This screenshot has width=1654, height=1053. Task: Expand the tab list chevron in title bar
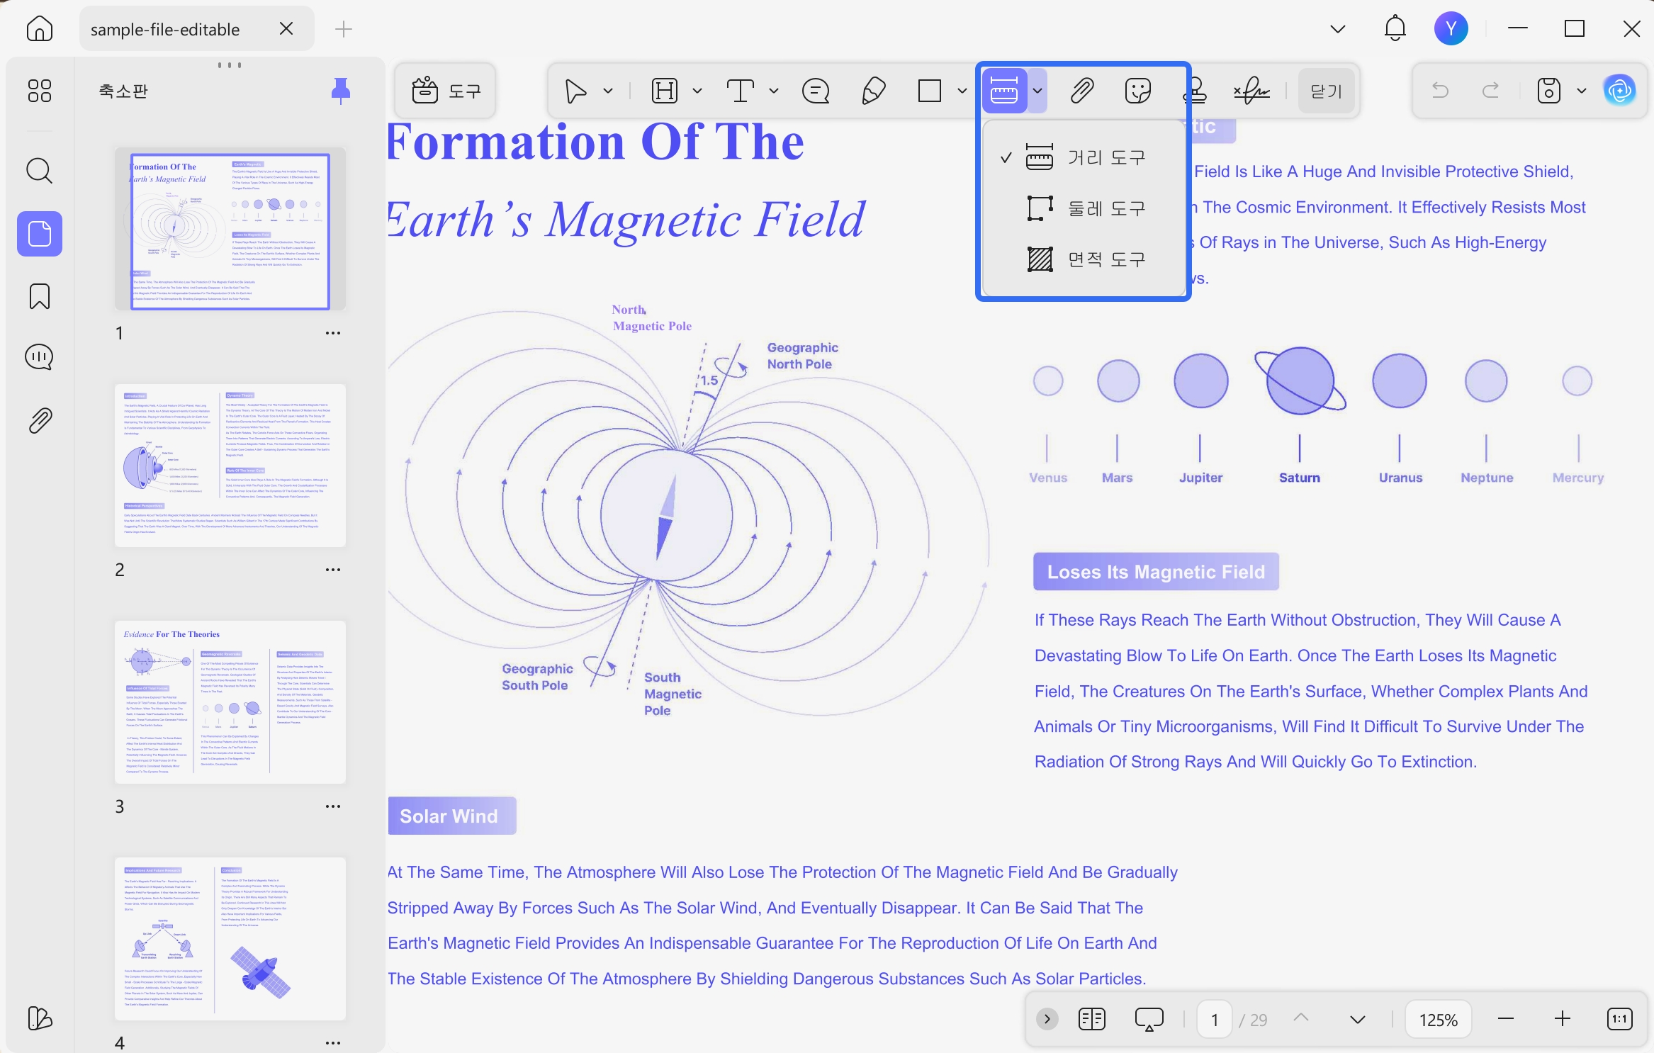pos(1338,28)
